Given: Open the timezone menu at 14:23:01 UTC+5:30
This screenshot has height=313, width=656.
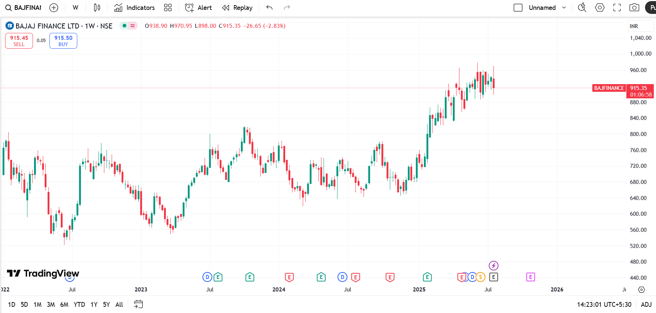Looking at the screenshot, I should click(604, 304).
